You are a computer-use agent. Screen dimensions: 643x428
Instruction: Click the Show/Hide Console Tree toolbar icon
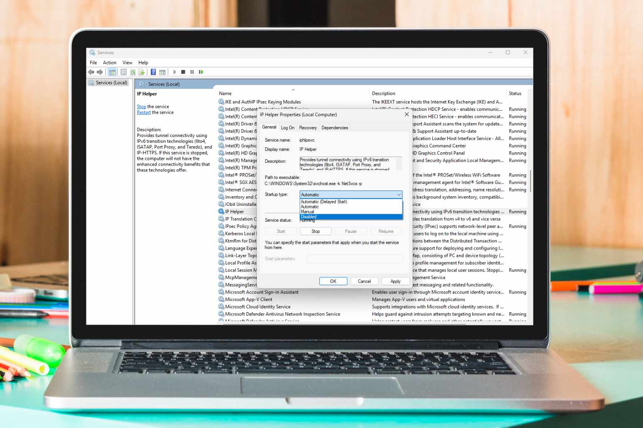tap(112, 72)
